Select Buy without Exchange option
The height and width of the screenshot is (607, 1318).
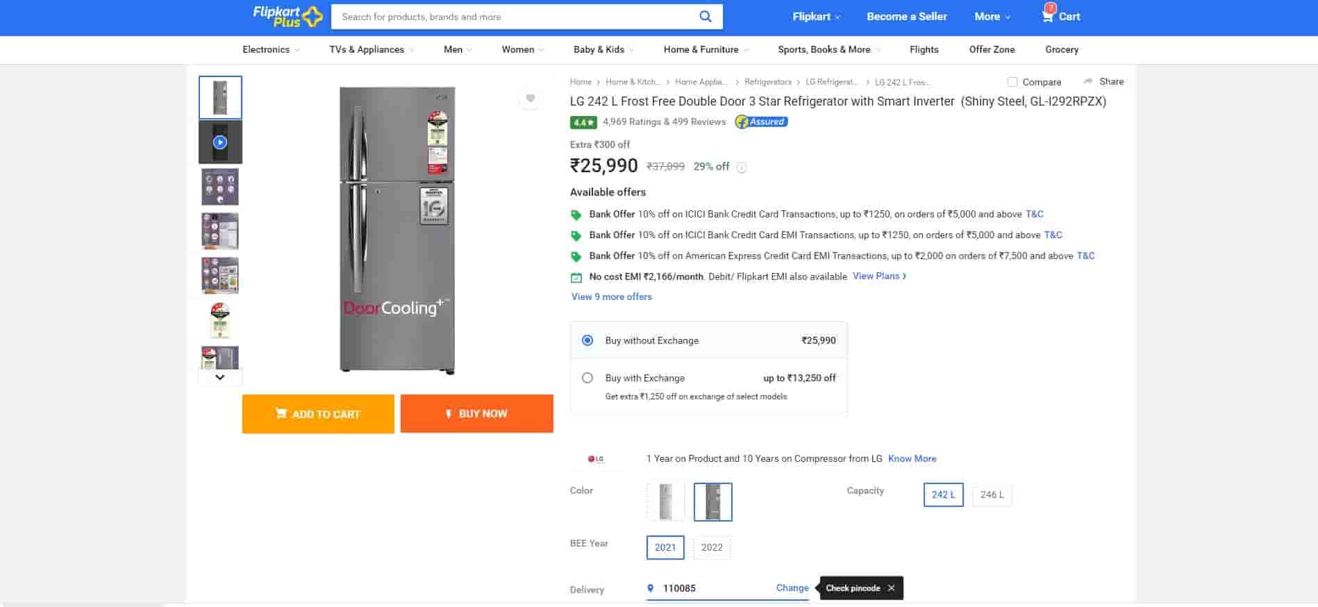[587, 340]
